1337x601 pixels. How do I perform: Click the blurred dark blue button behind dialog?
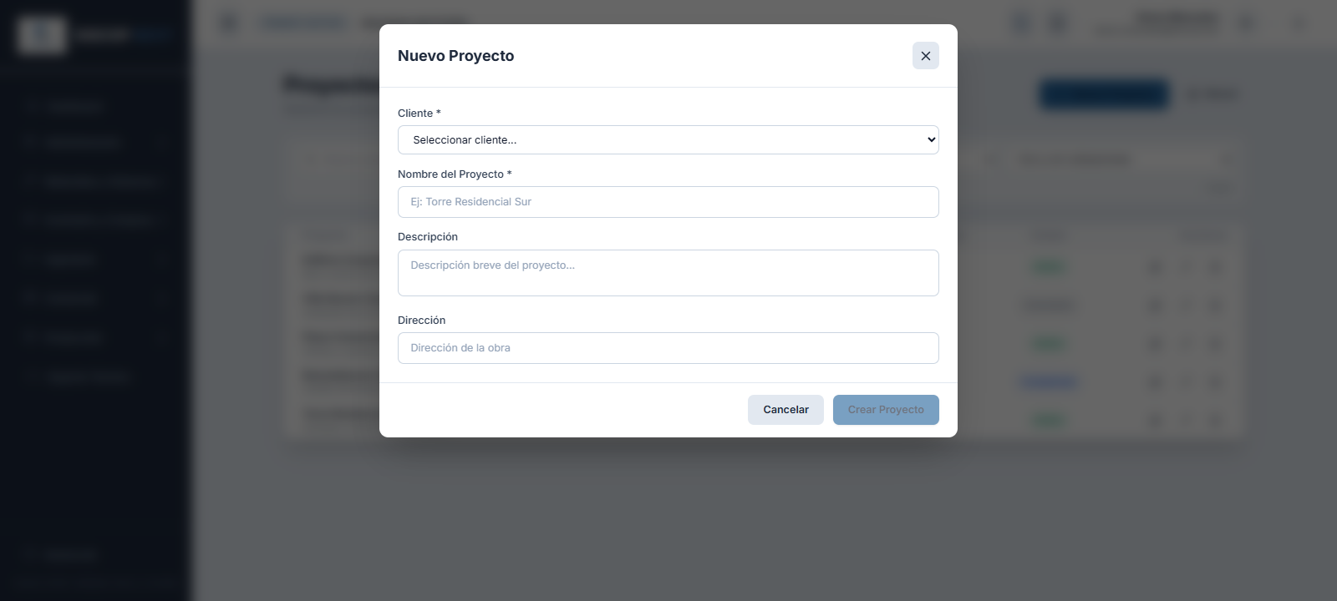(x=1104, y=93)
